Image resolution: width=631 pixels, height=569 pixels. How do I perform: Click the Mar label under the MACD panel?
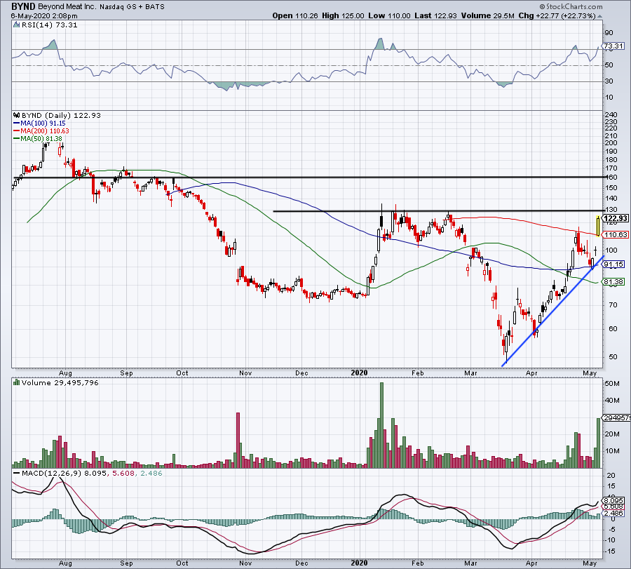pyautogui.click(x=470, y=563)
